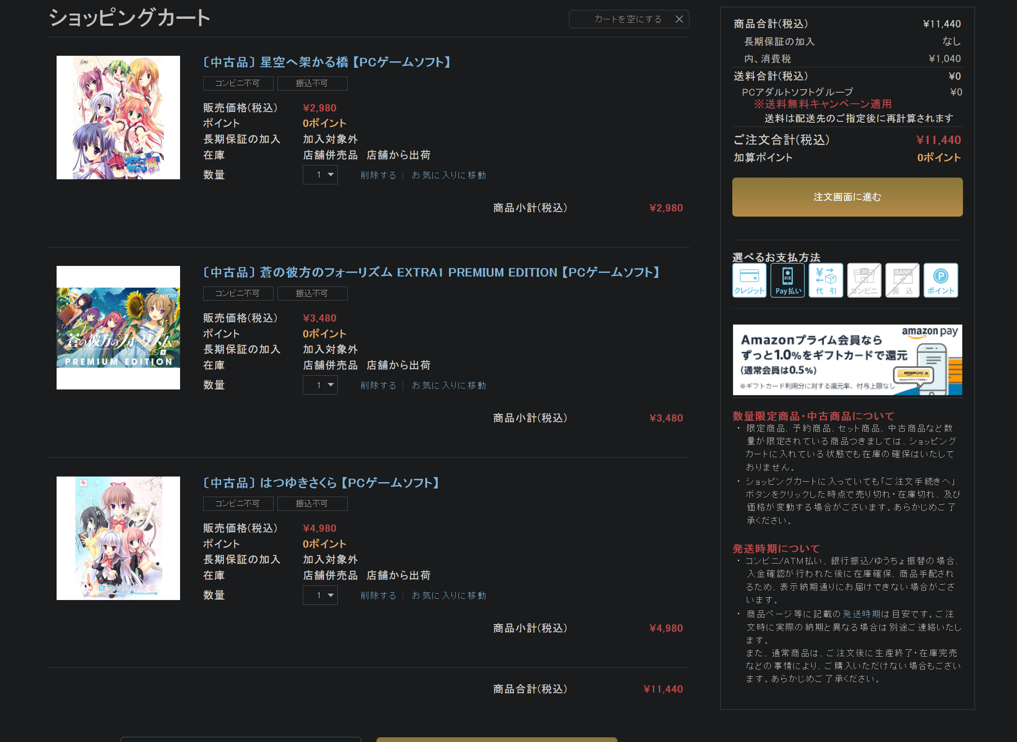Click the Pay払い smartphone payment icon
Viewport: 1017px width, 742px height.
[788, 280]
